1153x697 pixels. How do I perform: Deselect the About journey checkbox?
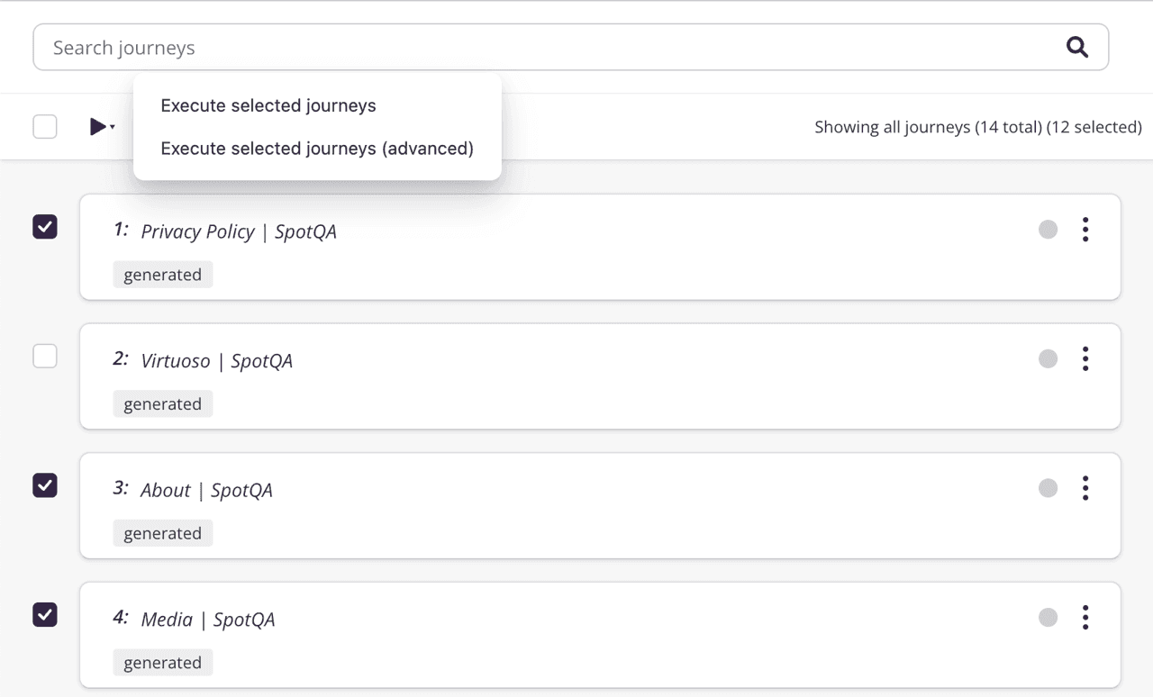click(45, 485)
